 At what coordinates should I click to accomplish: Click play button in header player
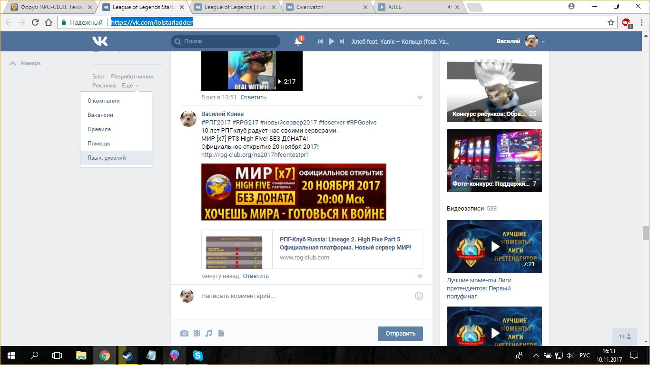pos(331,41)
